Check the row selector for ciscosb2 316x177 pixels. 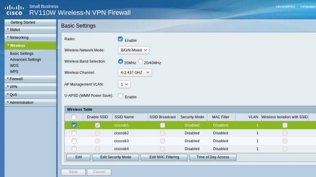point(74,133)
